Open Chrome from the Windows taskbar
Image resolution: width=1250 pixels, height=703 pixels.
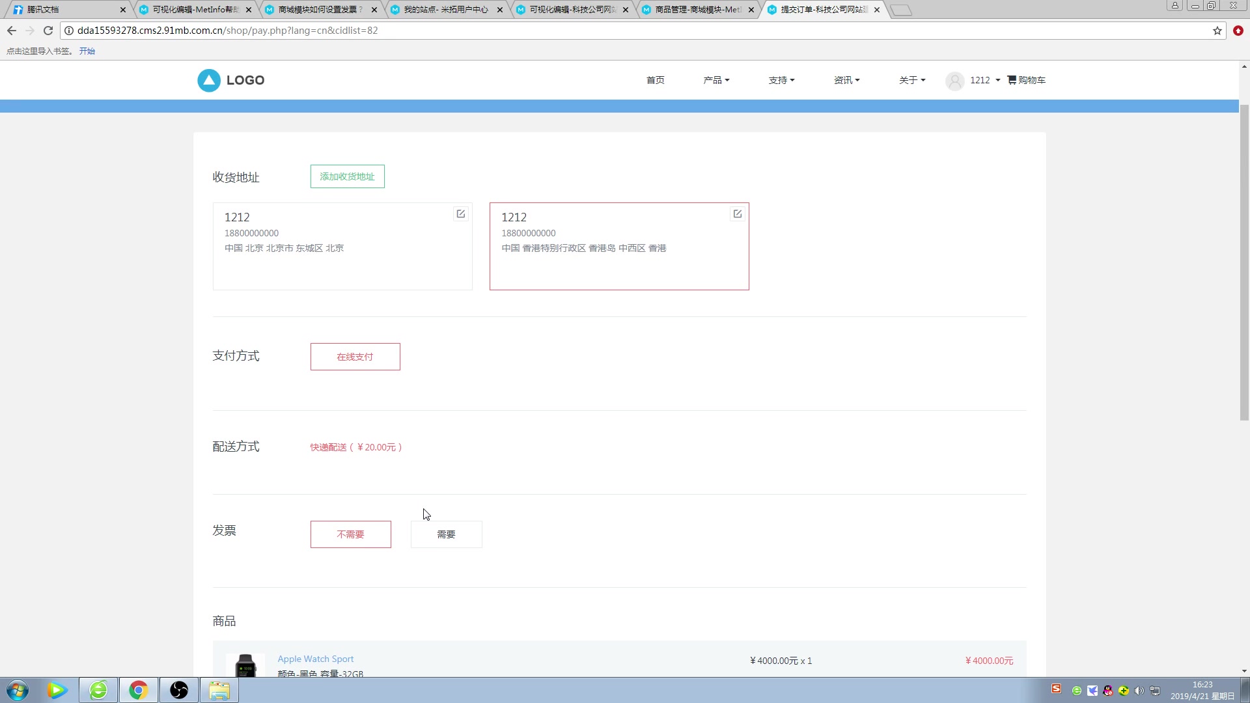138,690
